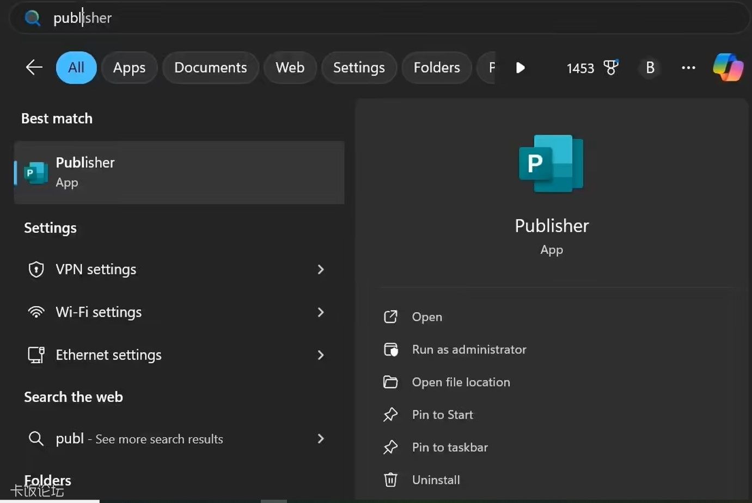Click the Uninstall trash icon

(390, 480)
